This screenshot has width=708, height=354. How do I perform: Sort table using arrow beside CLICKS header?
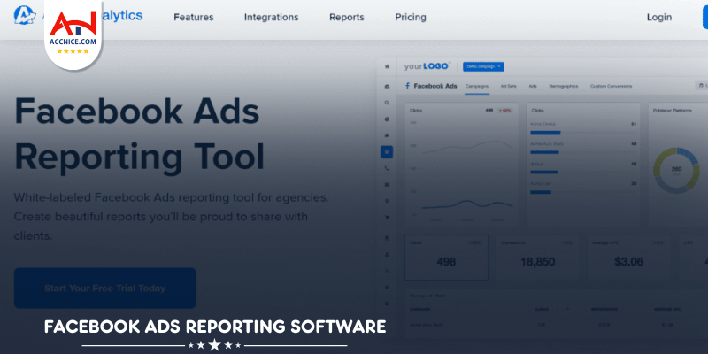(568, 309)
